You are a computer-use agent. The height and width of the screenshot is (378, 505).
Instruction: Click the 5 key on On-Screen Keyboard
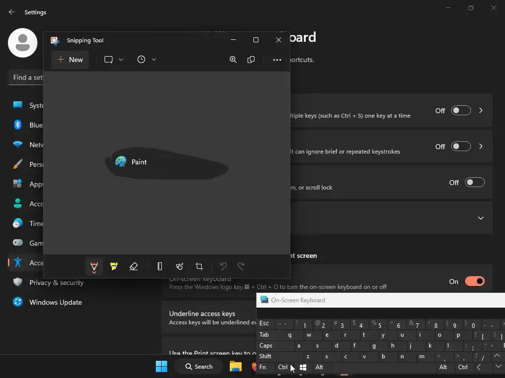pyautogui.click(x=377, y=324)
